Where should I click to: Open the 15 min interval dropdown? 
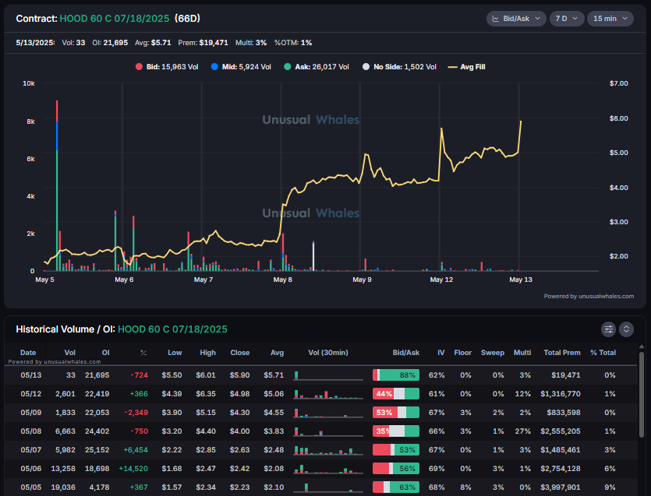tap(610, 19)
